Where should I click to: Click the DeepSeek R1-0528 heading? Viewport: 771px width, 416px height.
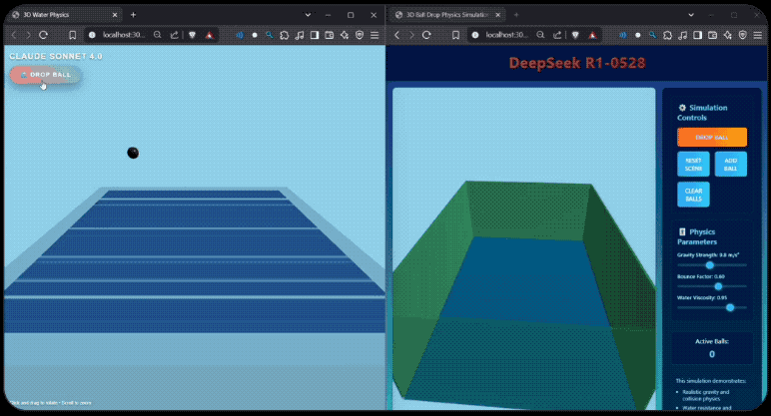click(577, 63)
